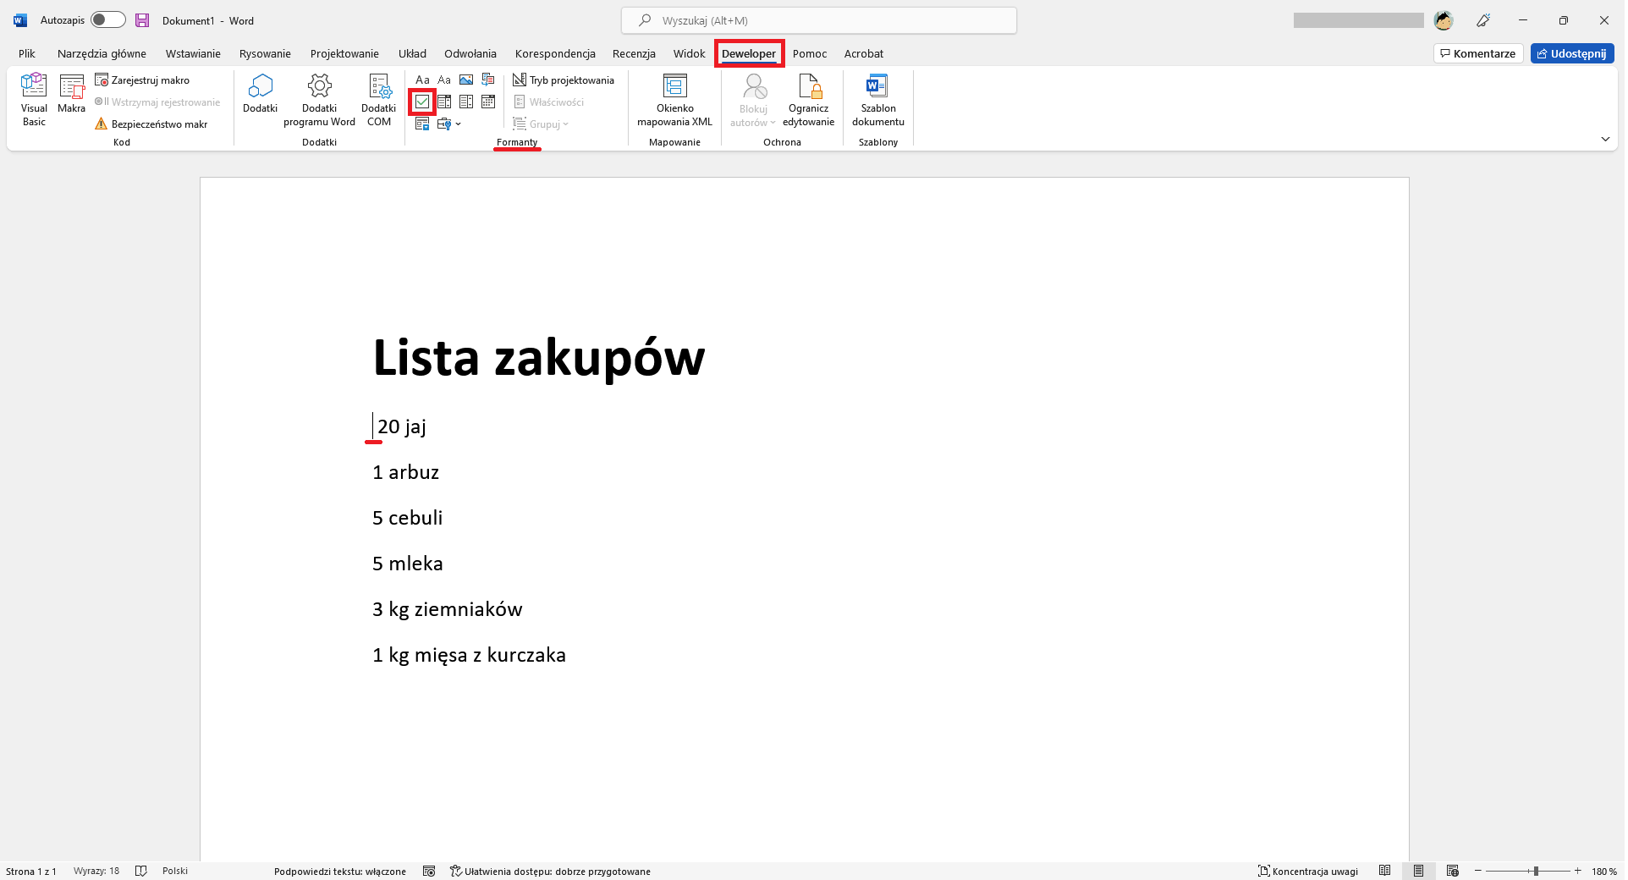Viewport: 1628px width, 880px height.
Task: Insert rich text content control
Action: coord(422,80)
